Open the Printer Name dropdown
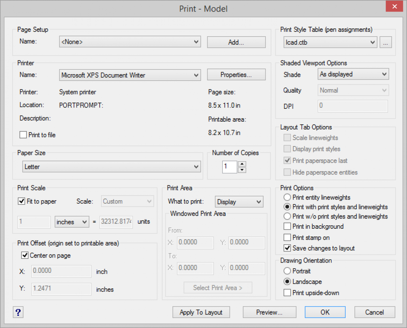This screenshot has width=407, height=328. [196, 75]
